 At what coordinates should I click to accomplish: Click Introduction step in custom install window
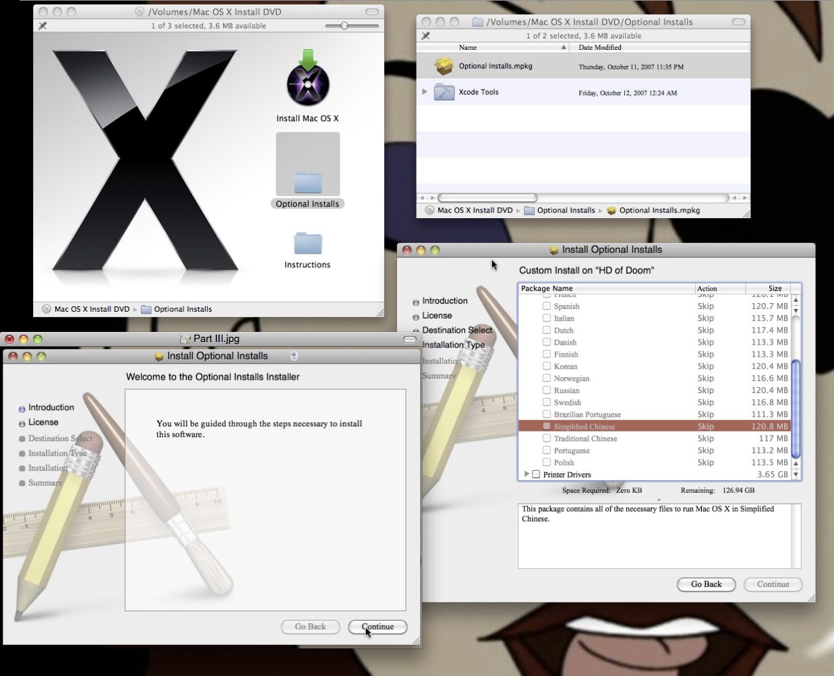444,301
